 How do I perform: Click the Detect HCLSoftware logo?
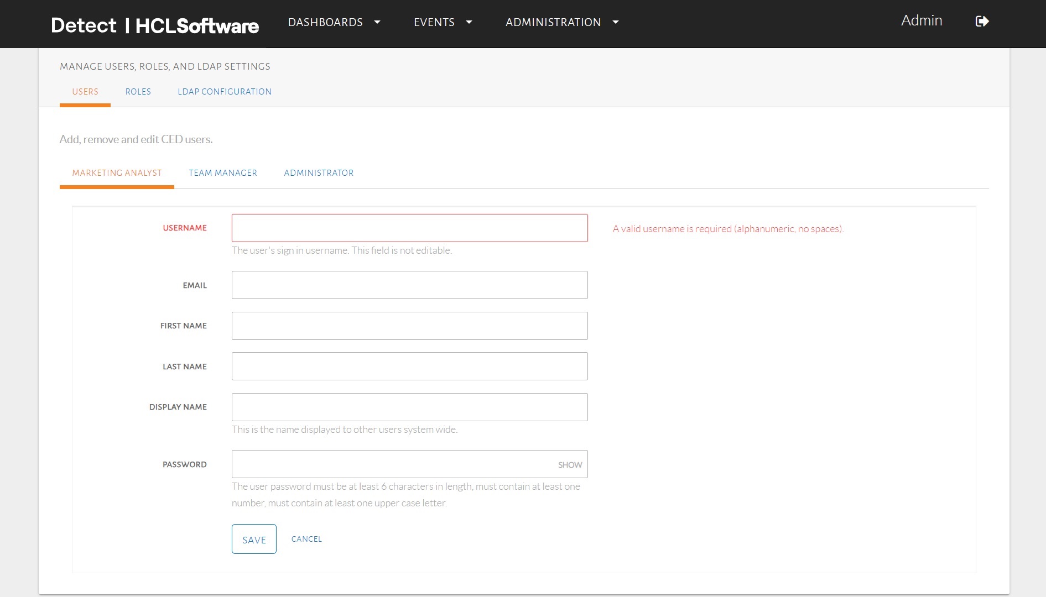pos(154,25)
